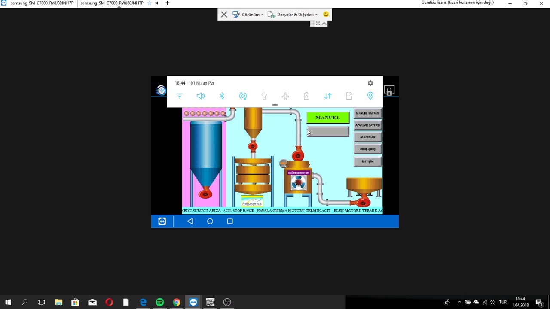Open Spotify from the taskbar
The image size is (550, 309).
pyautogui.click(x=160, y=302)
